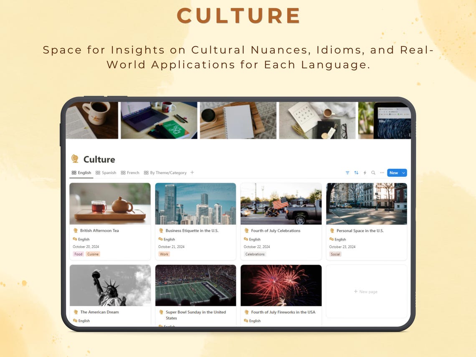
Task: Switch to the English view tab
Action: click(x=81, y=173)
